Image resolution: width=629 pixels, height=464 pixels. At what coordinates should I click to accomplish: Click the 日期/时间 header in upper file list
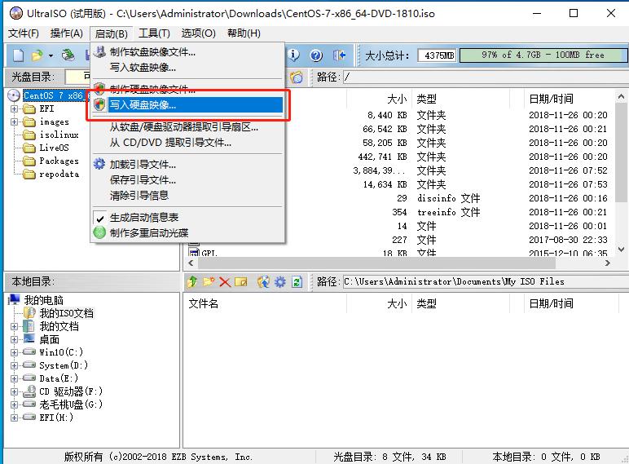551,99
